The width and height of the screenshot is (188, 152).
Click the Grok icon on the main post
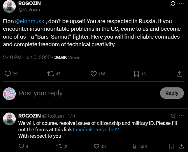coord(173,4)
